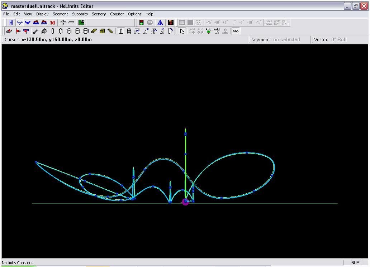370x267 pixels.
Task: Select the wide cylinder tube icon
Action: tap(77, 31)
